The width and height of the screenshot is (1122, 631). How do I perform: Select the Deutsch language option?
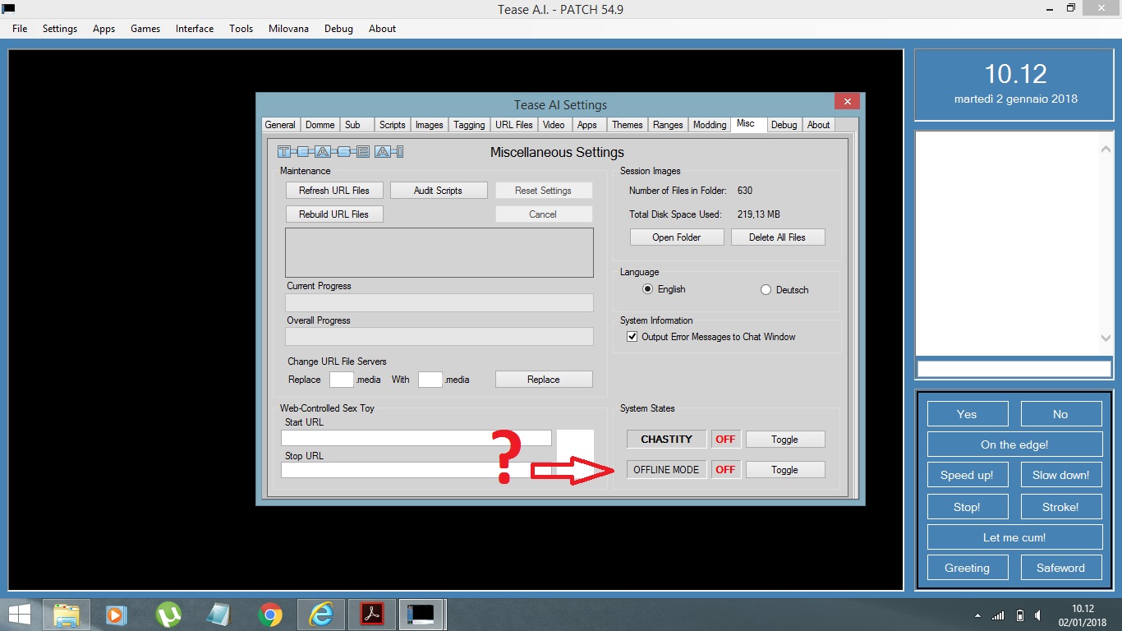coord(785,289)
